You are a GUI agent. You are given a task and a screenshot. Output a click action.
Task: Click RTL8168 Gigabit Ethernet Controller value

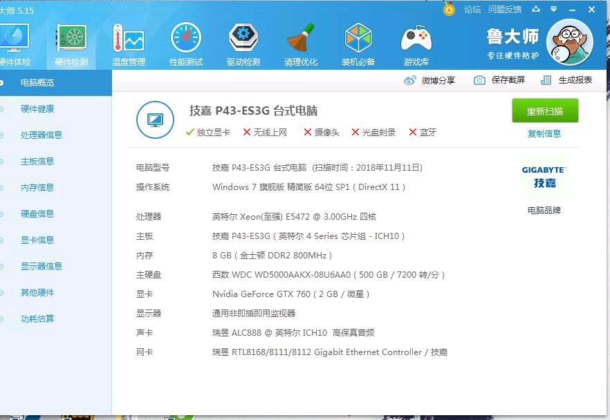pyautogui.click(x=329, y=352)
